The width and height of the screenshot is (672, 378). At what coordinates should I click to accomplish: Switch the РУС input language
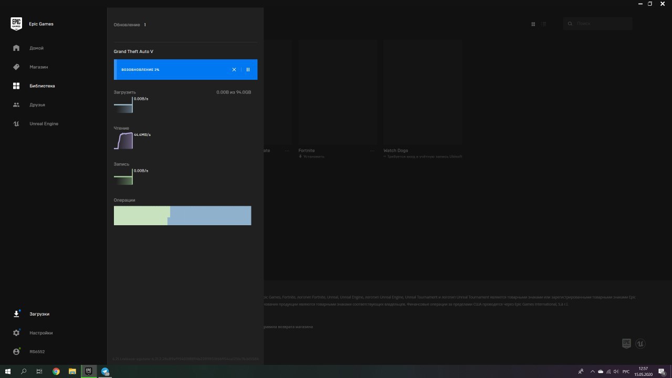[x=626, y=371]
